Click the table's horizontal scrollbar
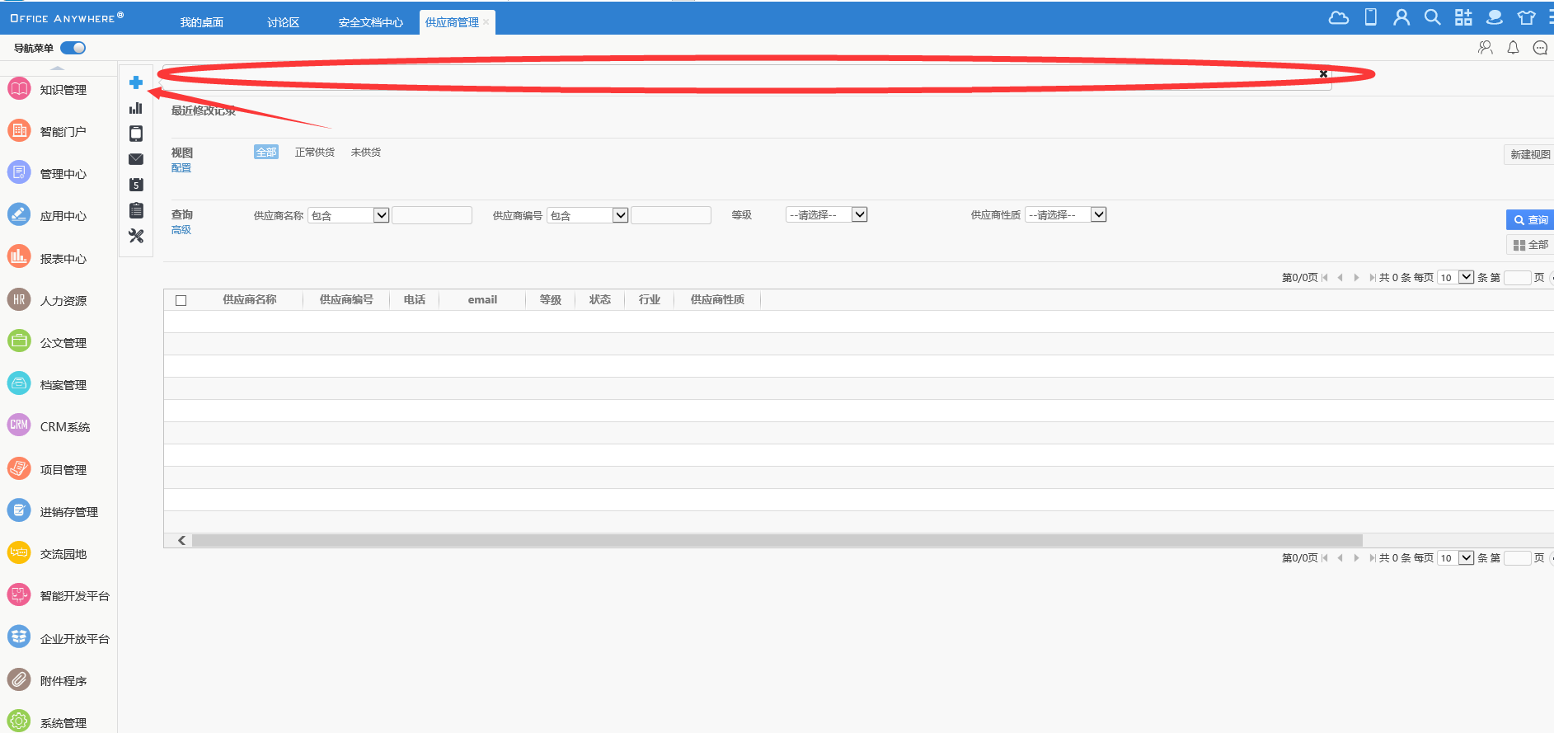The image size is (1554, 733). tap(775, 541)
